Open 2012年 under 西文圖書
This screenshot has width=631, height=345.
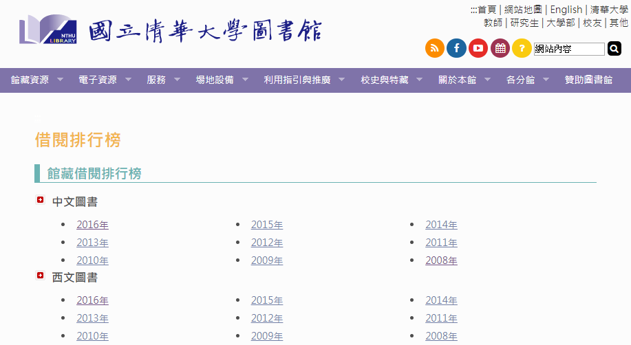coord(267,318)
